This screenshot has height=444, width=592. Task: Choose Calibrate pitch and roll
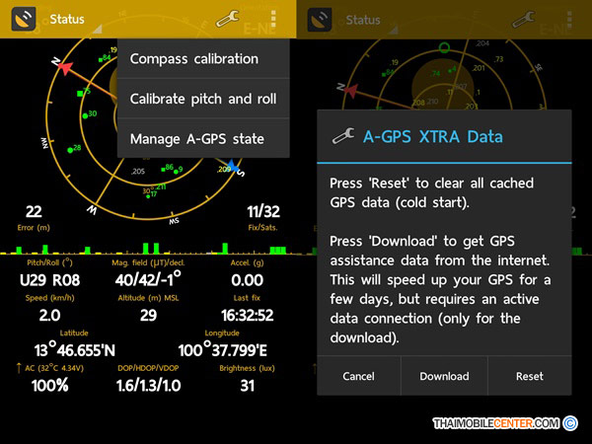[x=202, y=99]
